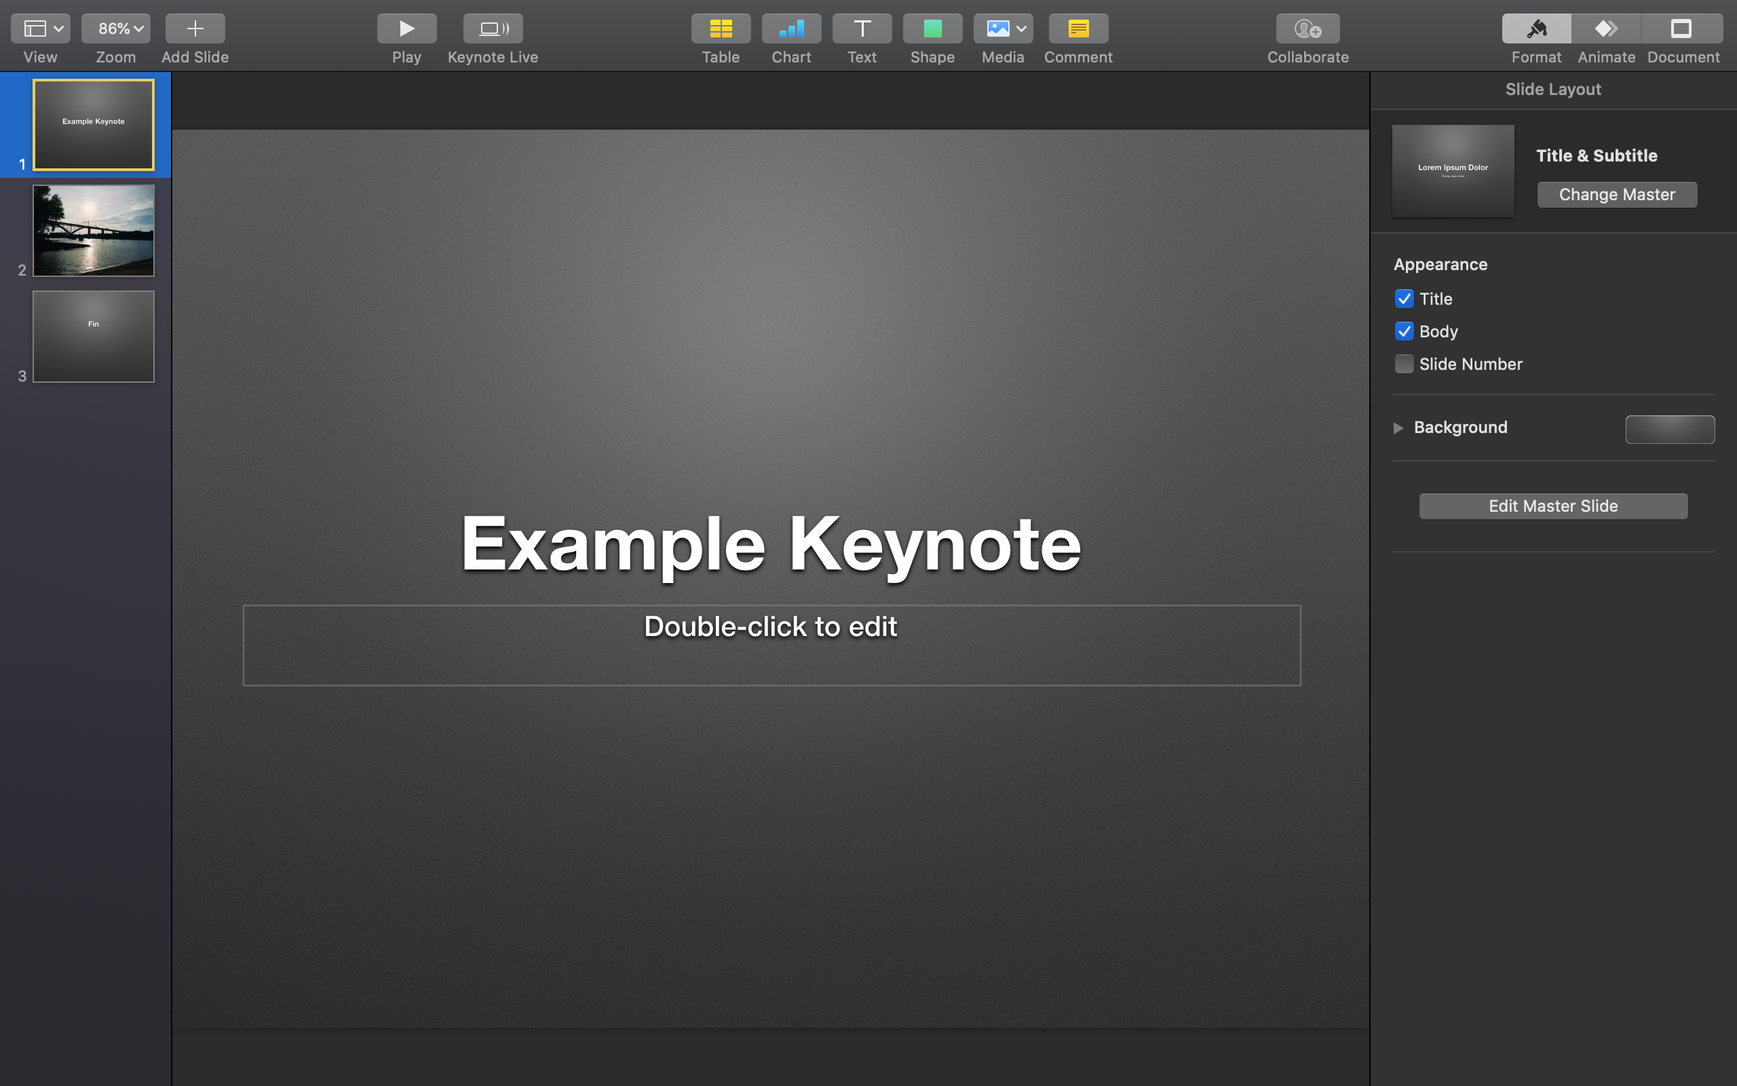The width and height of the screenshot is (1737, 1086).
Task: Expand the Background disclosure triangle
Action: (1398, 428)
